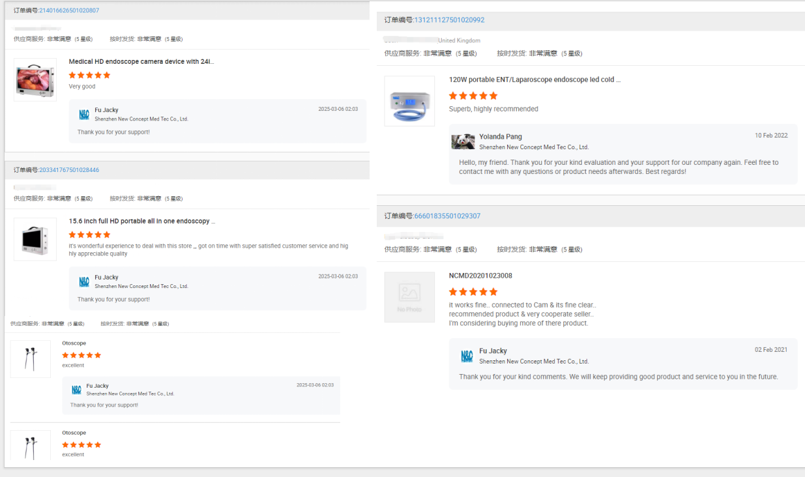Open the "Medical HD endoscope camera device" product title
Screen dimensions: 805x477
tap(141, 62)
